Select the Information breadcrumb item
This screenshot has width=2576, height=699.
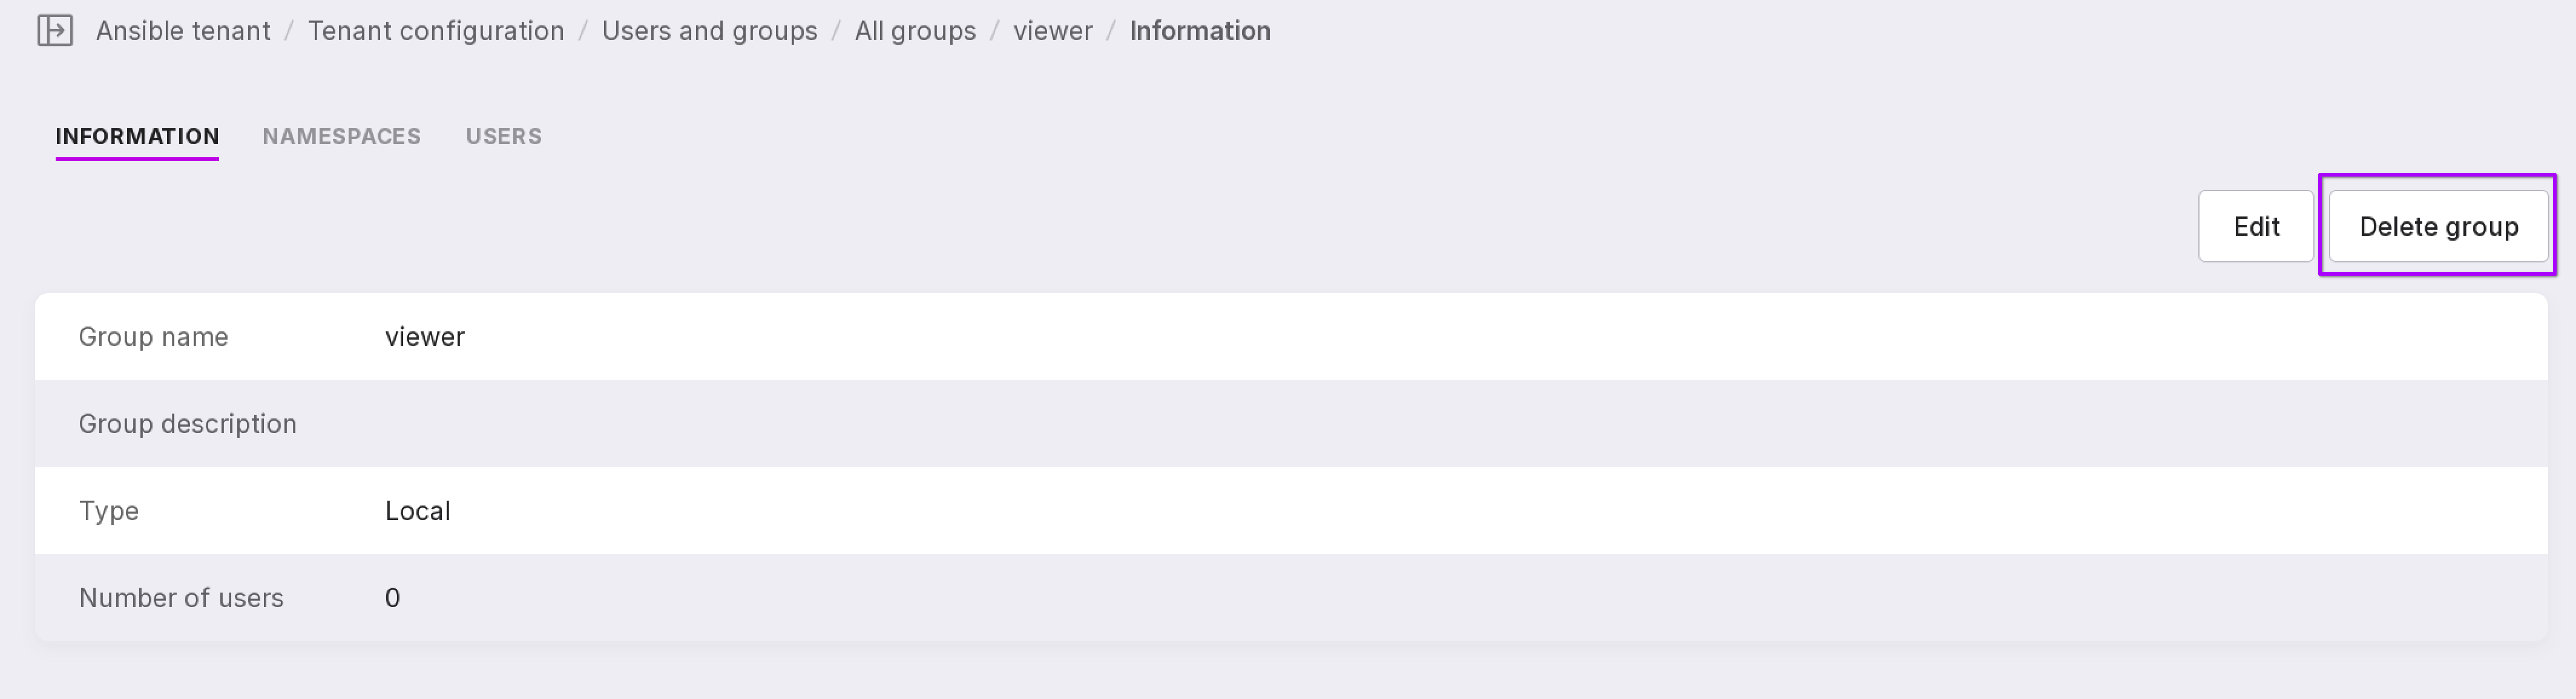[x=1199, y=31]
